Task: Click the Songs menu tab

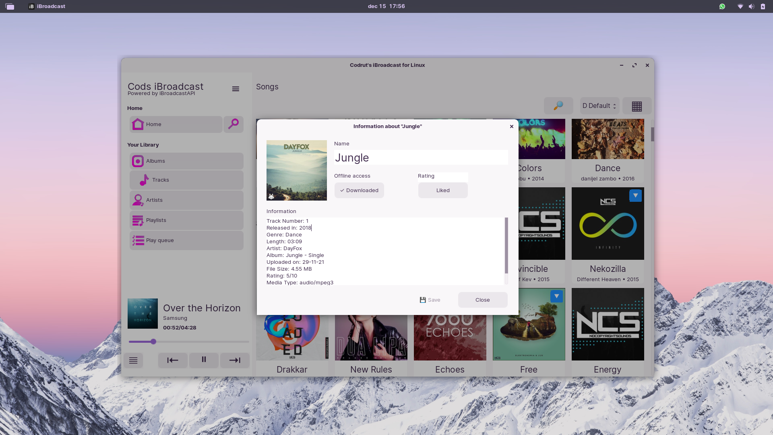Action: pyautogui.click(x=268, y=87)
